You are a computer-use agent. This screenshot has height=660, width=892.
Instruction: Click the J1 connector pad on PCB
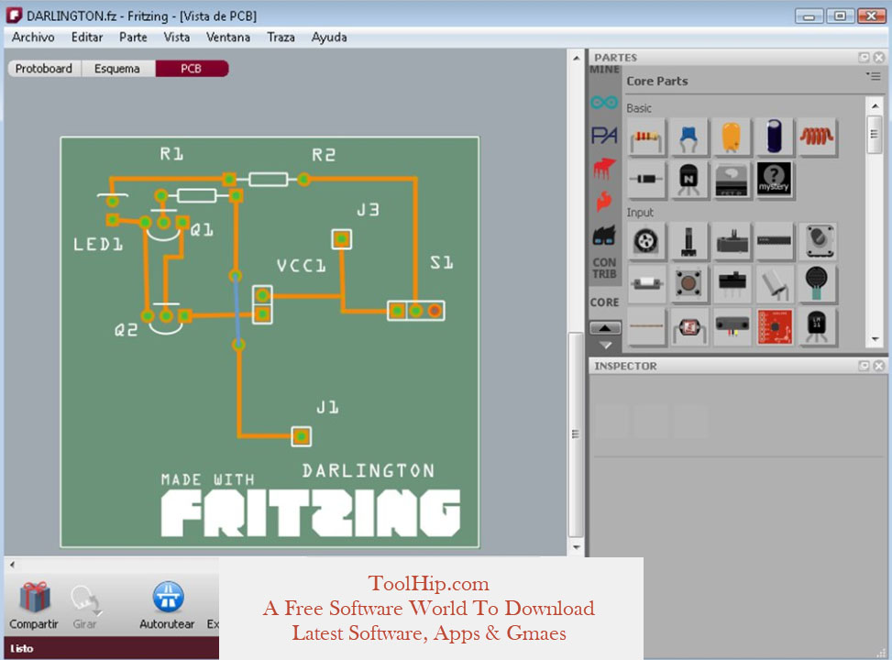[x=301, y=436]
